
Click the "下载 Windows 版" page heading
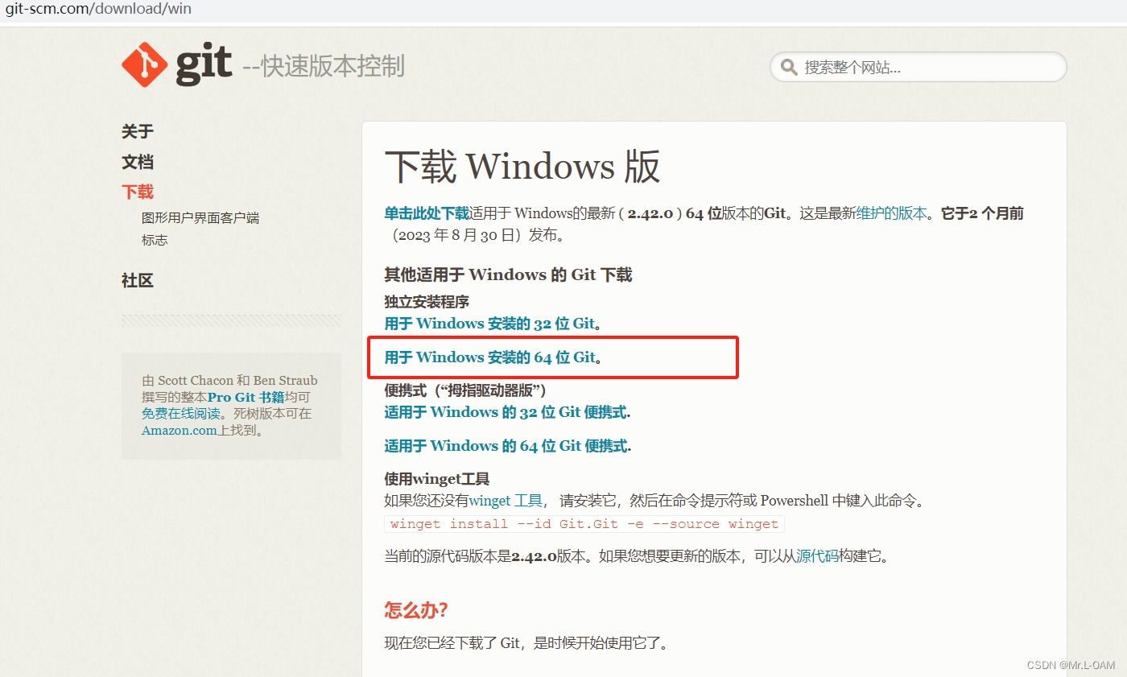(x=522, y=167)
